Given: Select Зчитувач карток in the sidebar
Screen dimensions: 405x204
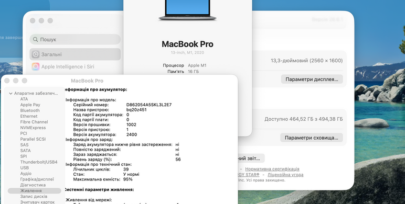Looking at the screenshot, I should (37, 202).
